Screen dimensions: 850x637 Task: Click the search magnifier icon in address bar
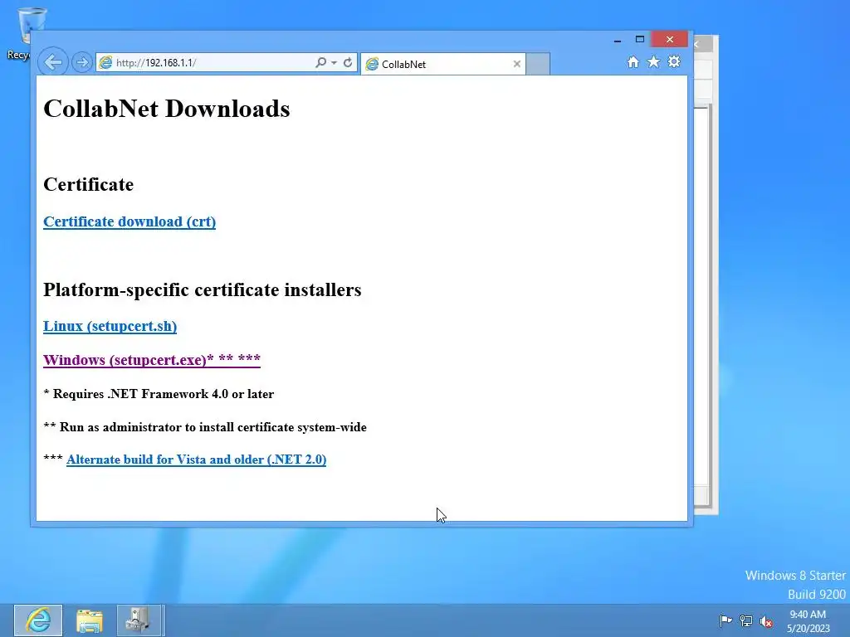click(321, 62)
